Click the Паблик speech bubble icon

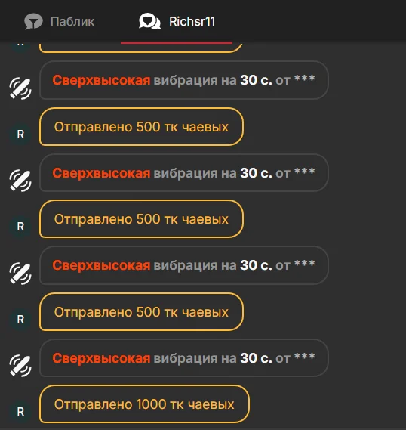click(x=33, y=21)
